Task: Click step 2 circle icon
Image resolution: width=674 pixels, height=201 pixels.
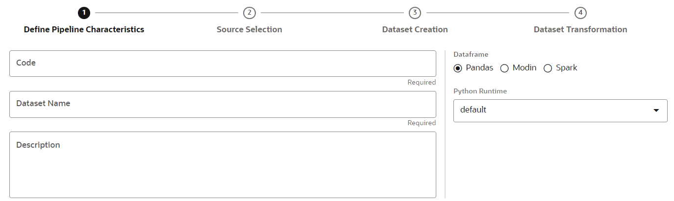Action: pyautogui.click(x=249, y=13)
